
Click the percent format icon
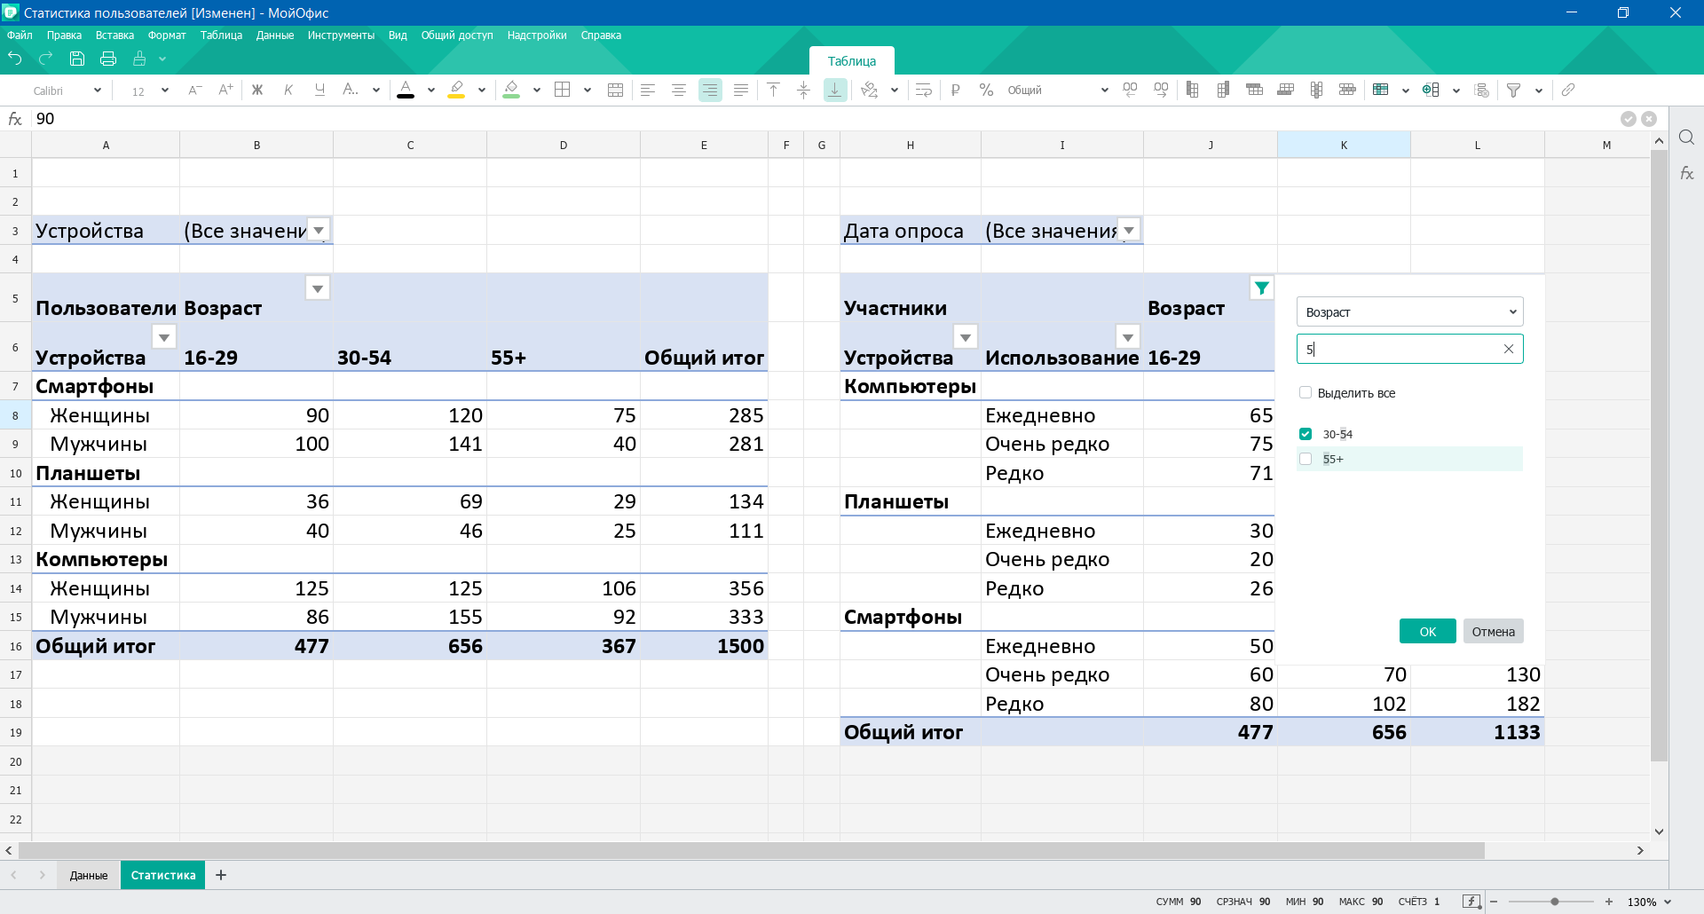pyautogui.click(x=986, y=90)
